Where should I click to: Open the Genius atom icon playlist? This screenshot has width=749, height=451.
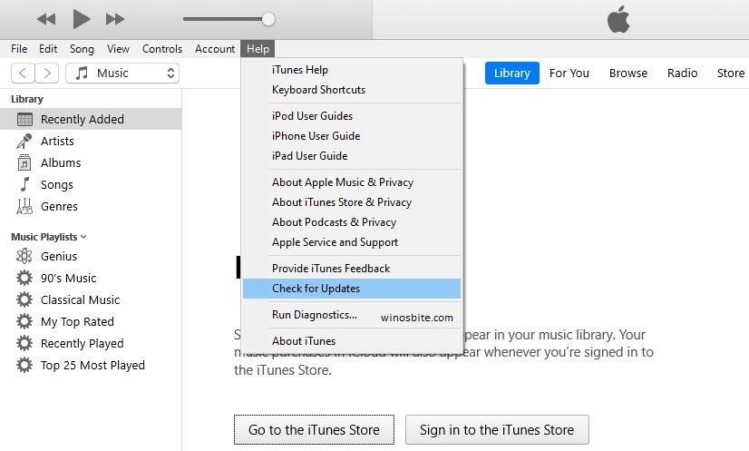[24, 257]
